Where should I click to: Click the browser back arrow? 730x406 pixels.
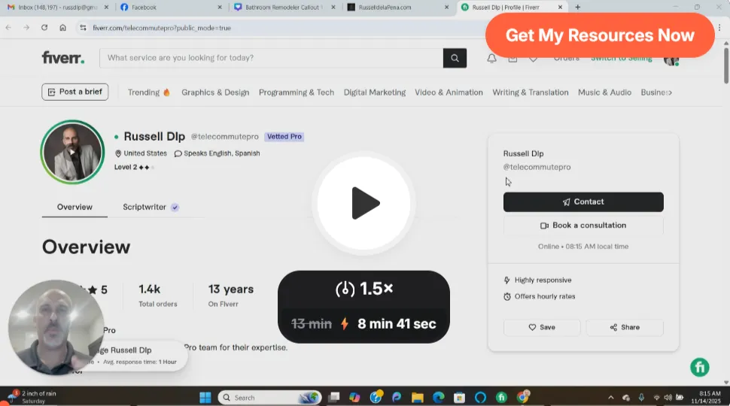coord(8,28)
